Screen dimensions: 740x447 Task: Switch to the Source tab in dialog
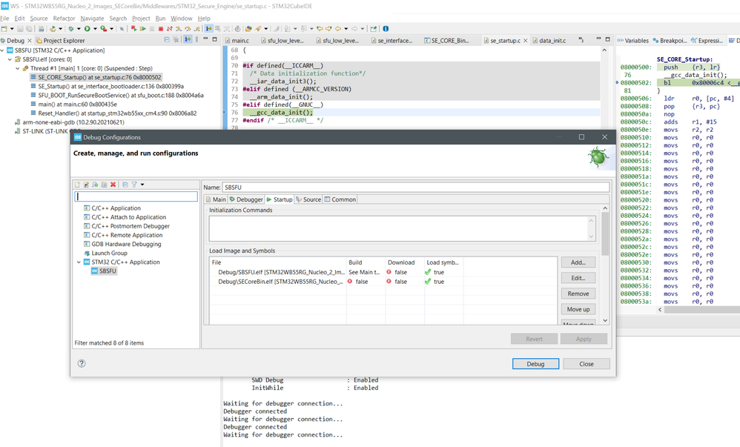[x=308, y=199]
